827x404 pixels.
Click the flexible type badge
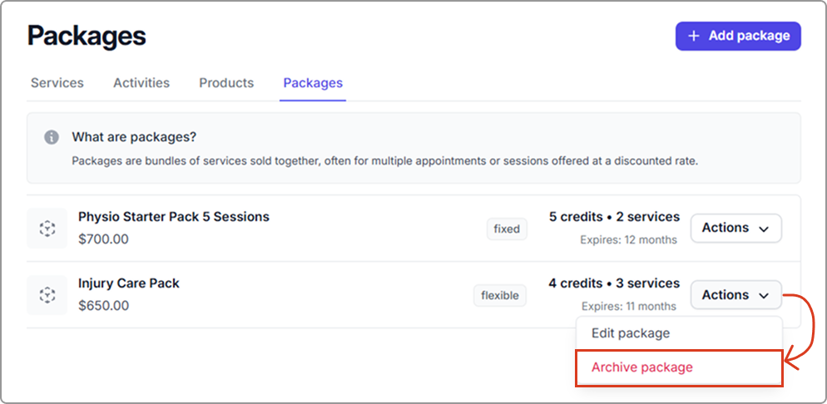pos(500,295)
